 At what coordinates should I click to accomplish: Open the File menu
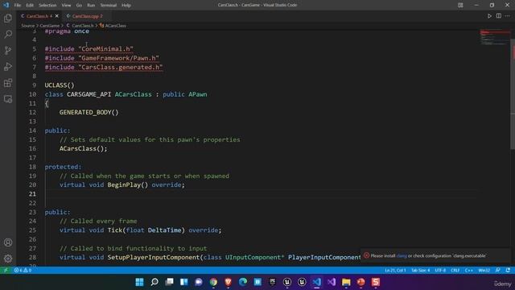point(18,6)
